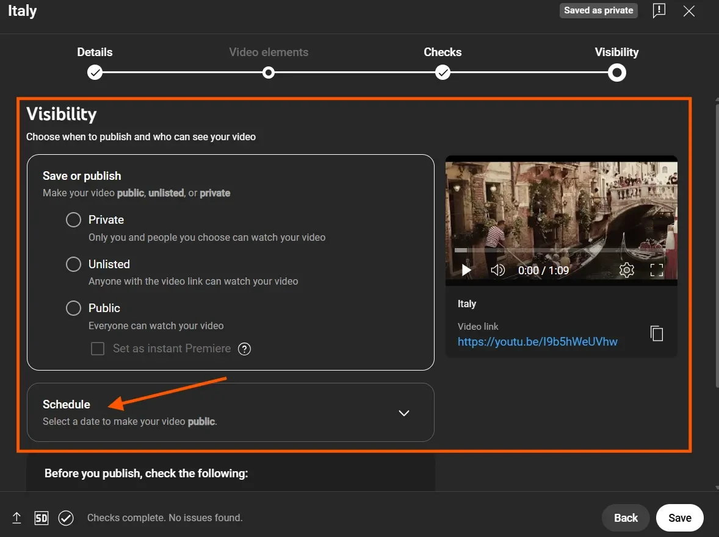
Task: Select the Public radio option
Action: 73,308
